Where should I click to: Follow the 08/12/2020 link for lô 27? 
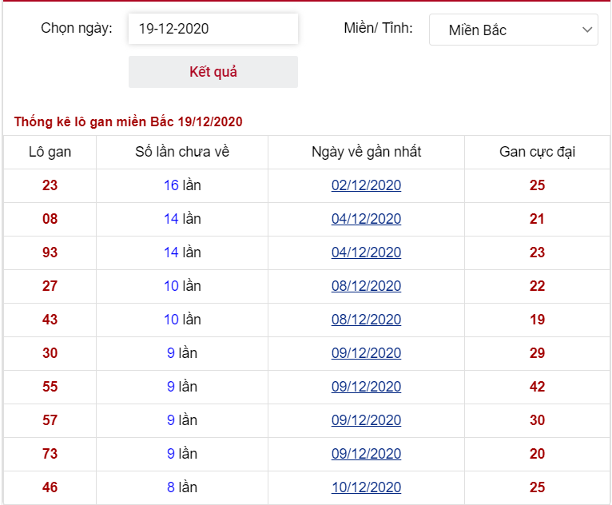click(366, 286)
